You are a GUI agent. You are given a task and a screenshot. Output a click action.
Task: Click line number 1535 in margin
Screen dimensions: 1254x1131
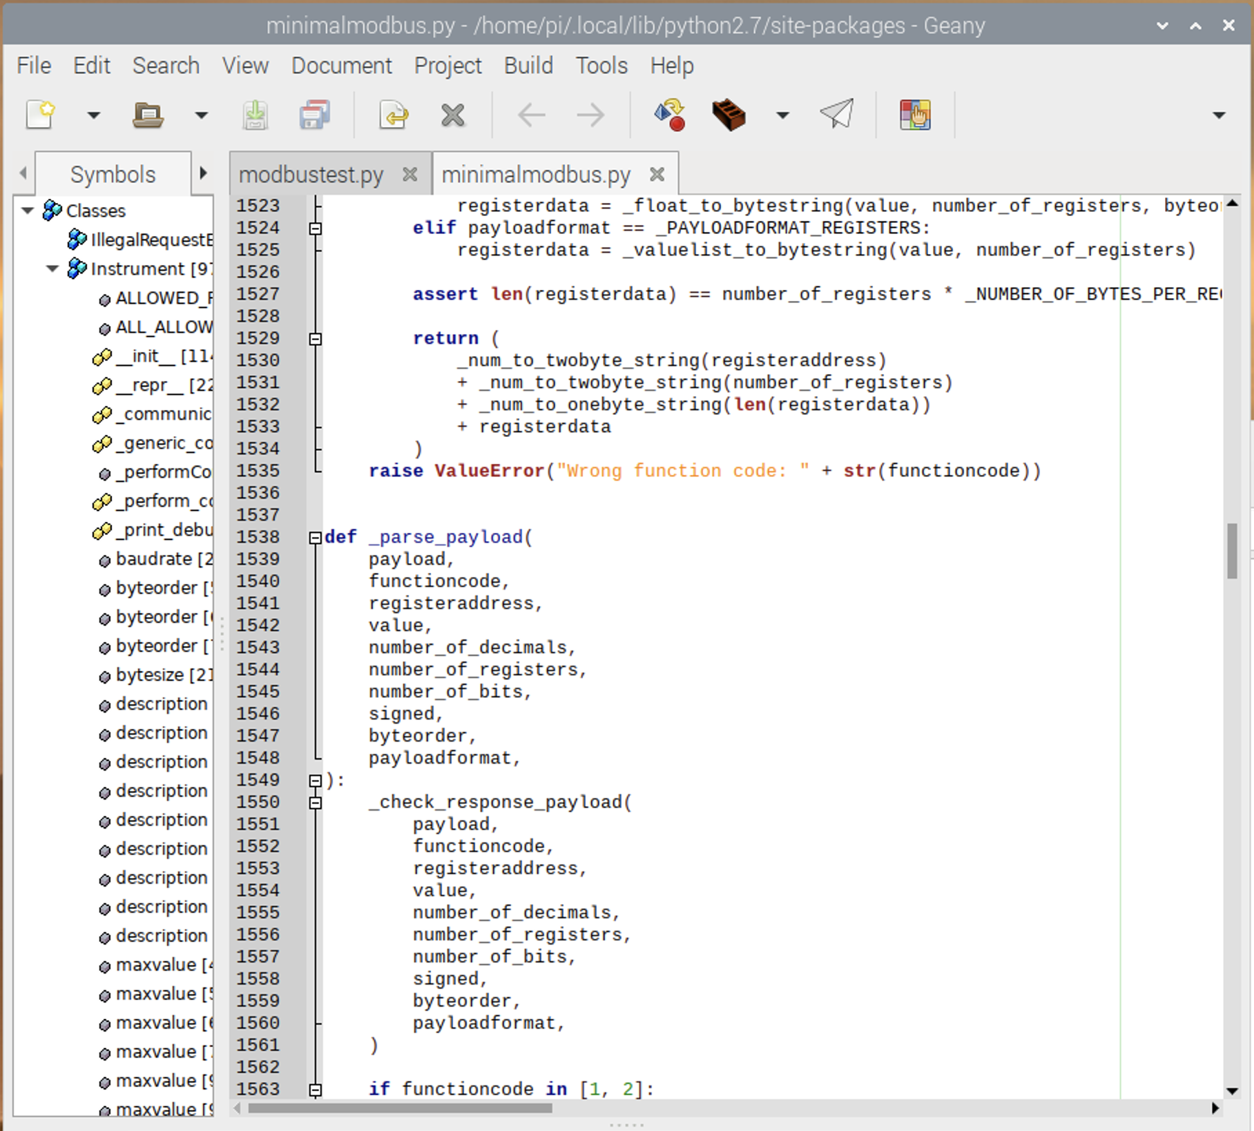click(258, 471)
